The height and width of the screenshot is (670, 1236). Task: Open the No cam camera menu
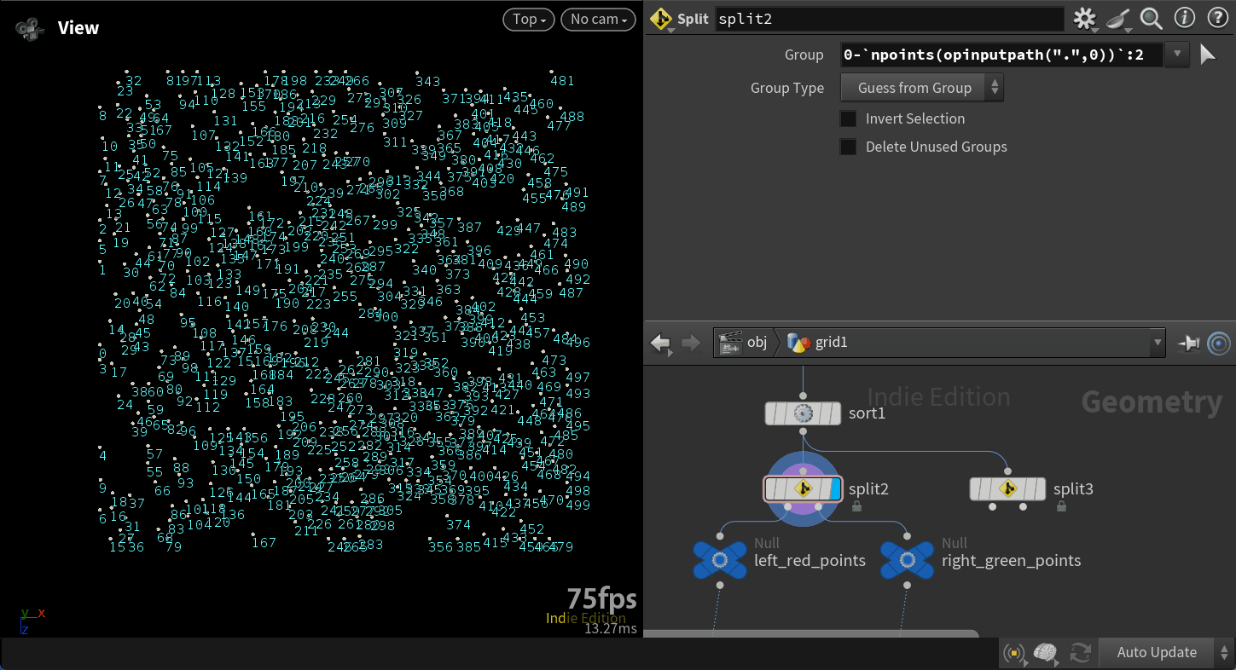[x=598, y=20]
